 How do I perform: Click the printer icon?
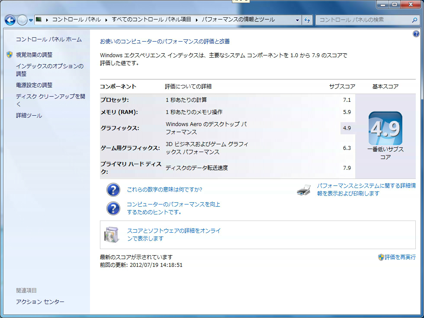point(304,190)
